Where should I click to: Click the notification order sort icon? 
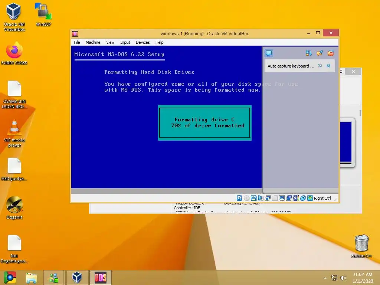(x=309, y=53)
